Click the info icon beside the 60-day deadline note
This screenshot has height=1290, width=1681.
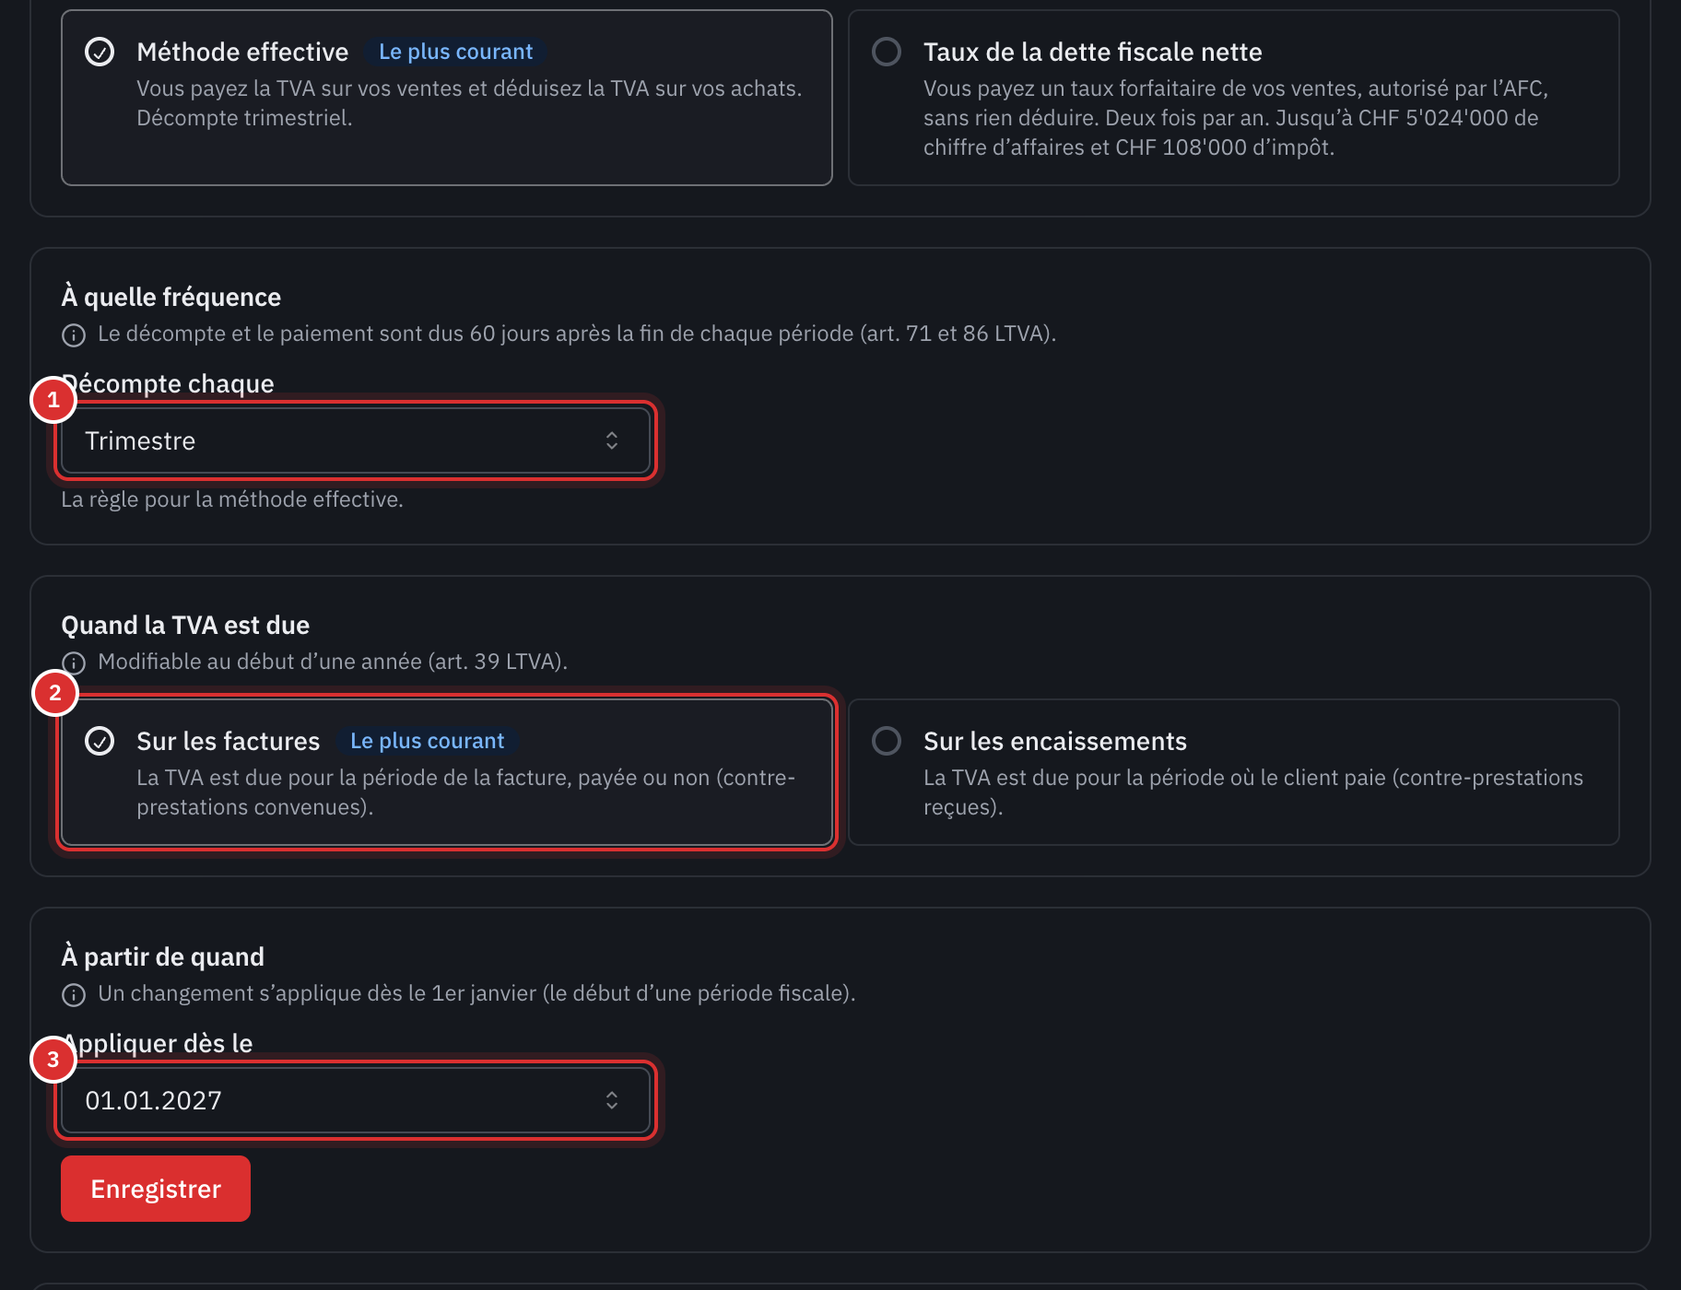pos(74,334)
